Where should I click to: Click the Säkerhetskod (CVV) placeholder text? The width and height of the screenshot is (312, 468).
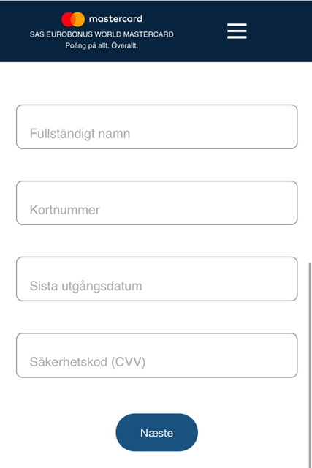coord(88,362)
